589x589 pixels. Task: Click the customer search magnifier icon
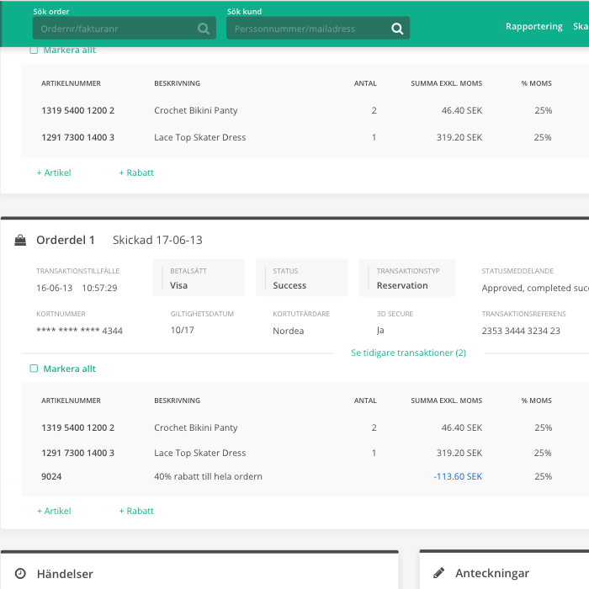(397, 29)
